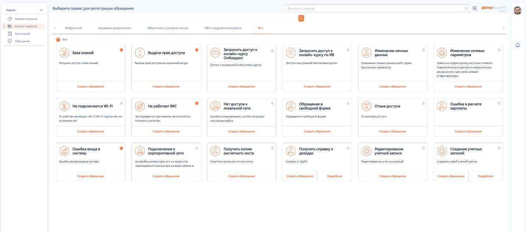Open 'Обращения' in the left sidebar

coord(22,41)
